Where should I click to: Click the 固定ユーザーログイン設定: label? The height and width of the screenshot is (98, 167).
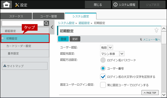77,85
